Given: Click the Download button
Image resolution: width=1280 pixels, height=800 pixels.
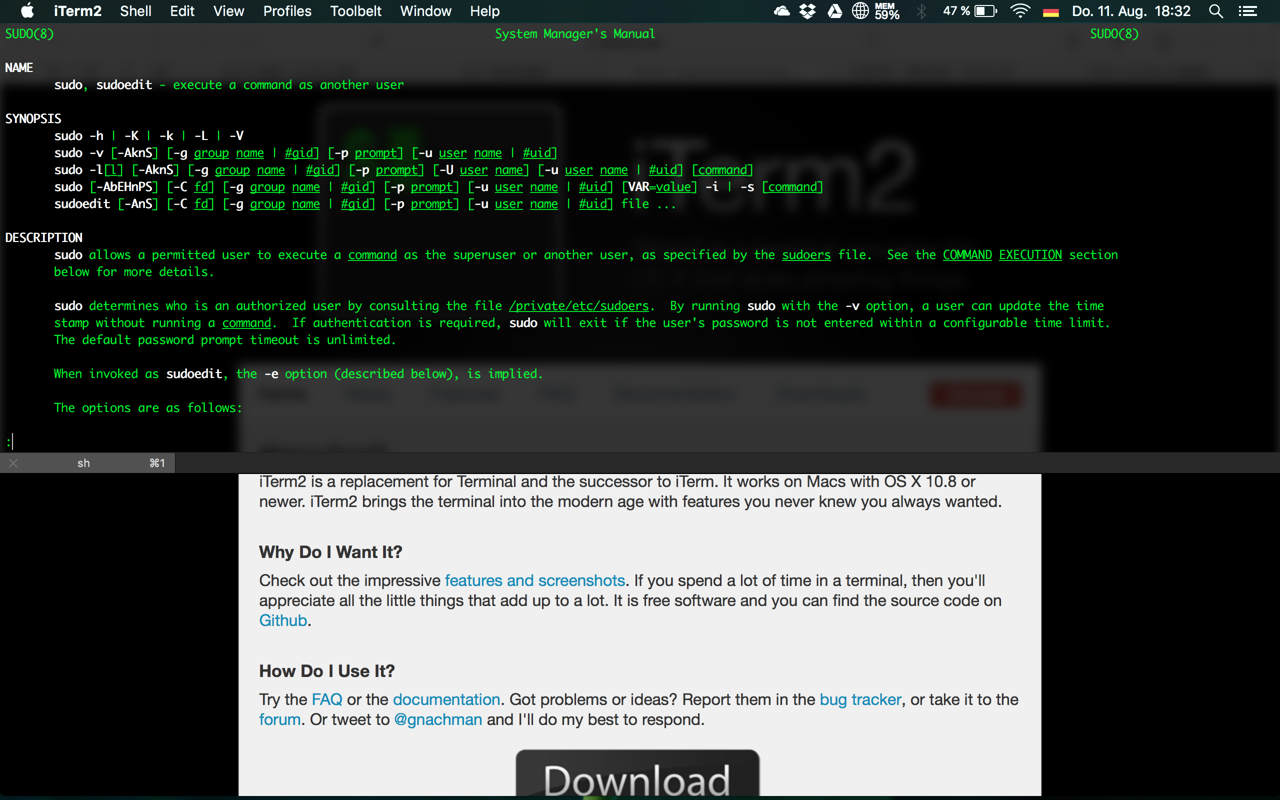Looking at the screenshot, I should [x=637, y=773].
